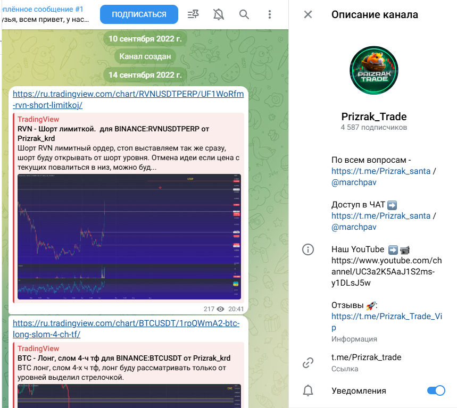Screen dimensions: 457x408
Task: Click the 20:41 message timestamp
Action: (x=236, y=309)
